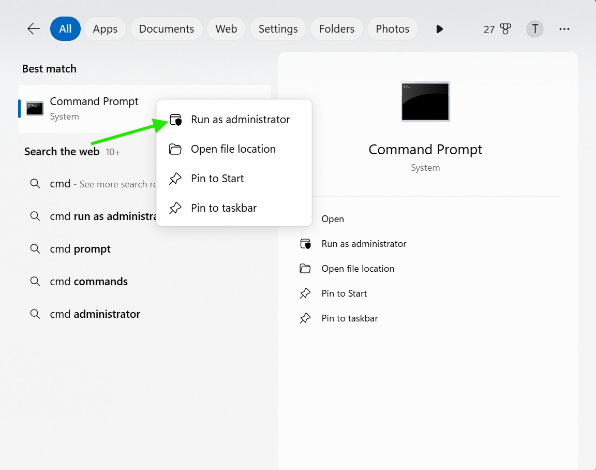The width and height of the screenshot is (596, 470).
Task: Switch to the Settings filter tab
Action: pyautogui.click(x=278, y=29)
